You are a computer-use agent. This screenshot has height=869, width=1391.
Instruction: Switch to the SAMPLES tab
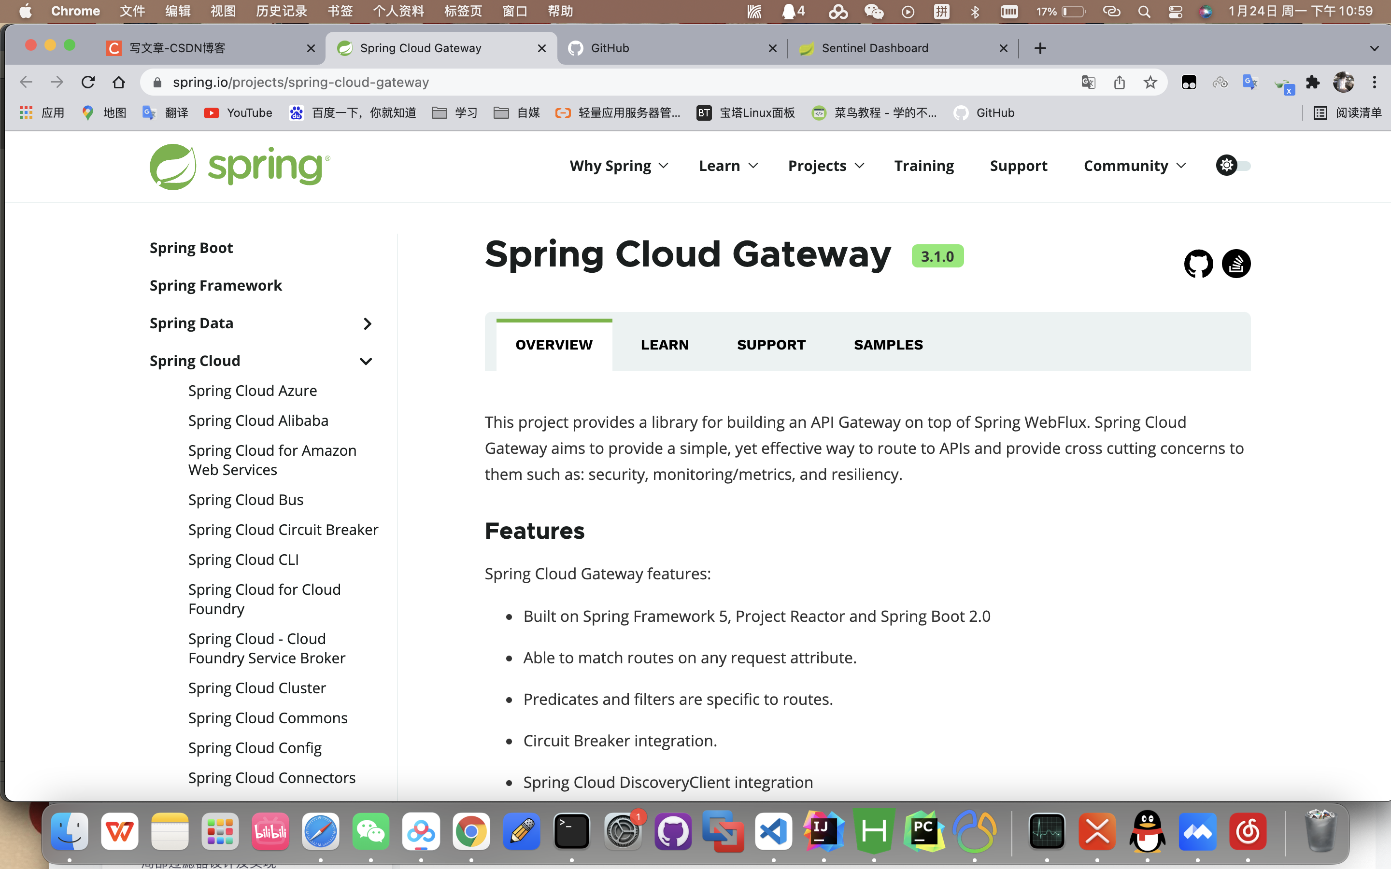point(888,344)
